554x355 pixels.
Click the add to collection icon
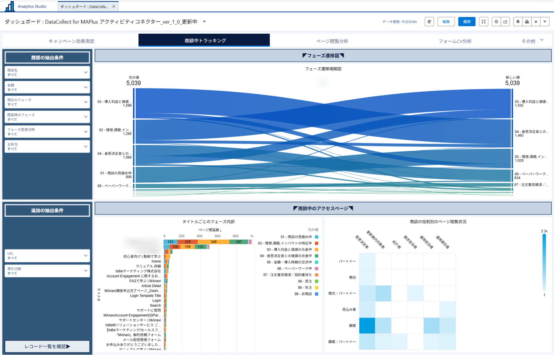point(527,22)
